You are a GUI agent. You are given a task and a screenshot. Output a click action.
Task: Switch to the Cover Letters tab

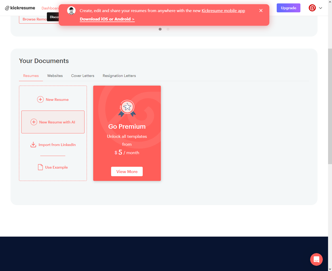[x=83, y=76]
